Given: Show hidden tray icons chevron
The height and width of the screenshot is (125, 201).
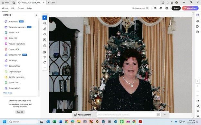Looking at the screenshot, I should [171, 122].
